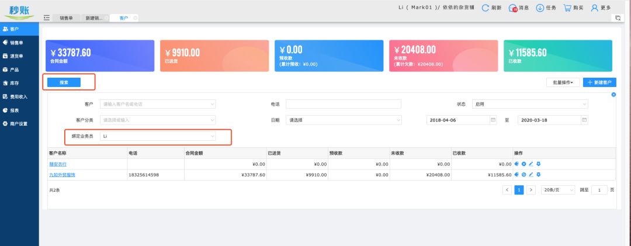Click the 刷新 refresh icon
The image size is (631, 246).
486,8
